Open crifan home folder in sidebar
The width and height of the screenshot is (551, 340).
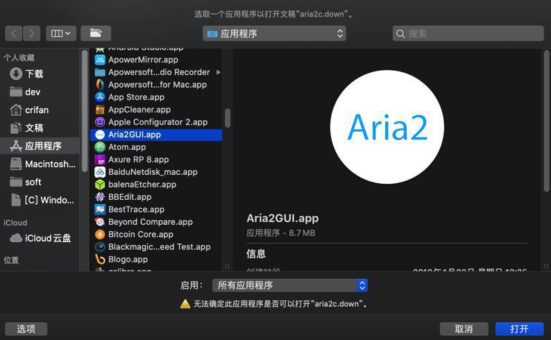tap(40, 110)
